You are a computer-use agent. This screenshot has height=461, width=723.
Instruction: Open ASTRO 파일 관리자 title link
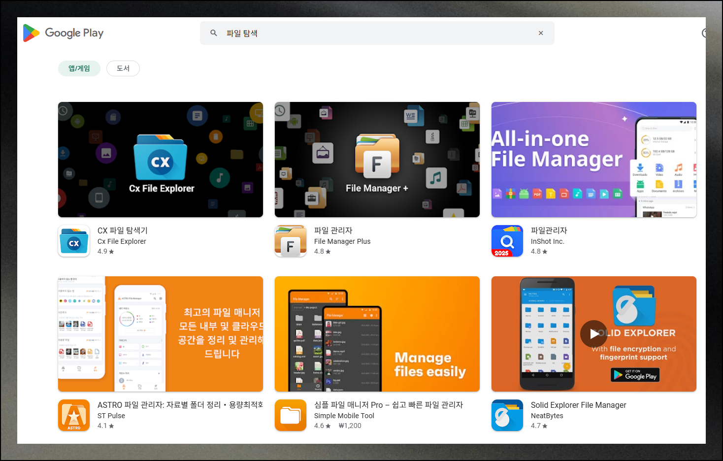coord(180,405)
